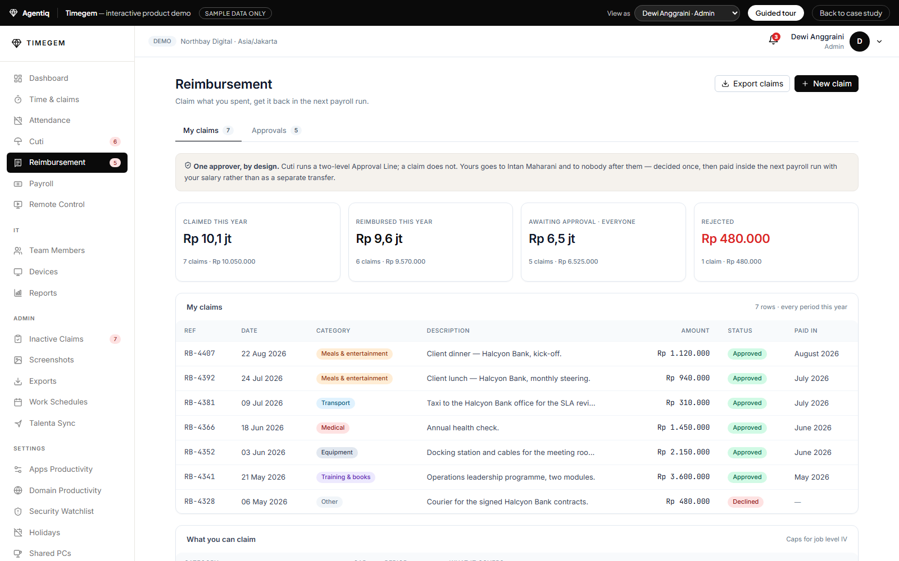Click the Screenshots image icon

click(x=18, y=360)
